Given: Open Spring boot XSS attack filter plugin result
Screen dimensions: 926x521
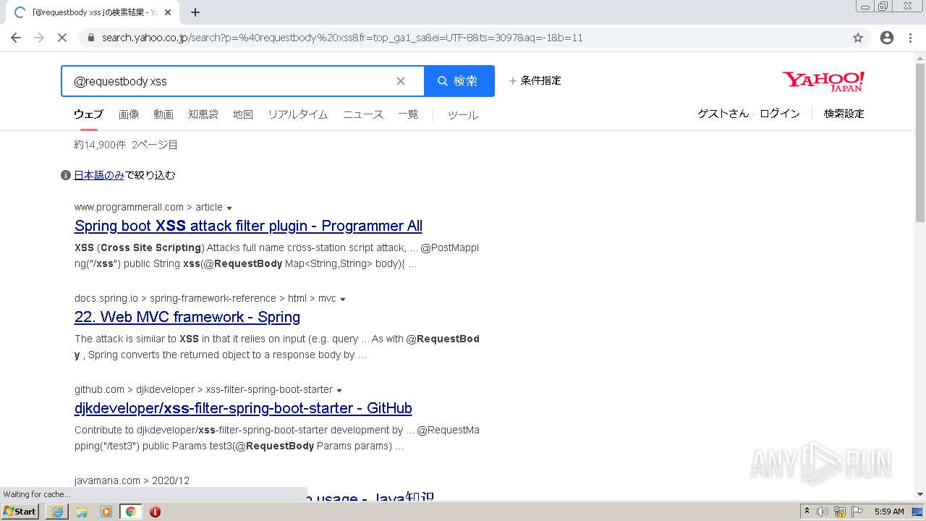Looking at the screenshot, I should [248, 226].
